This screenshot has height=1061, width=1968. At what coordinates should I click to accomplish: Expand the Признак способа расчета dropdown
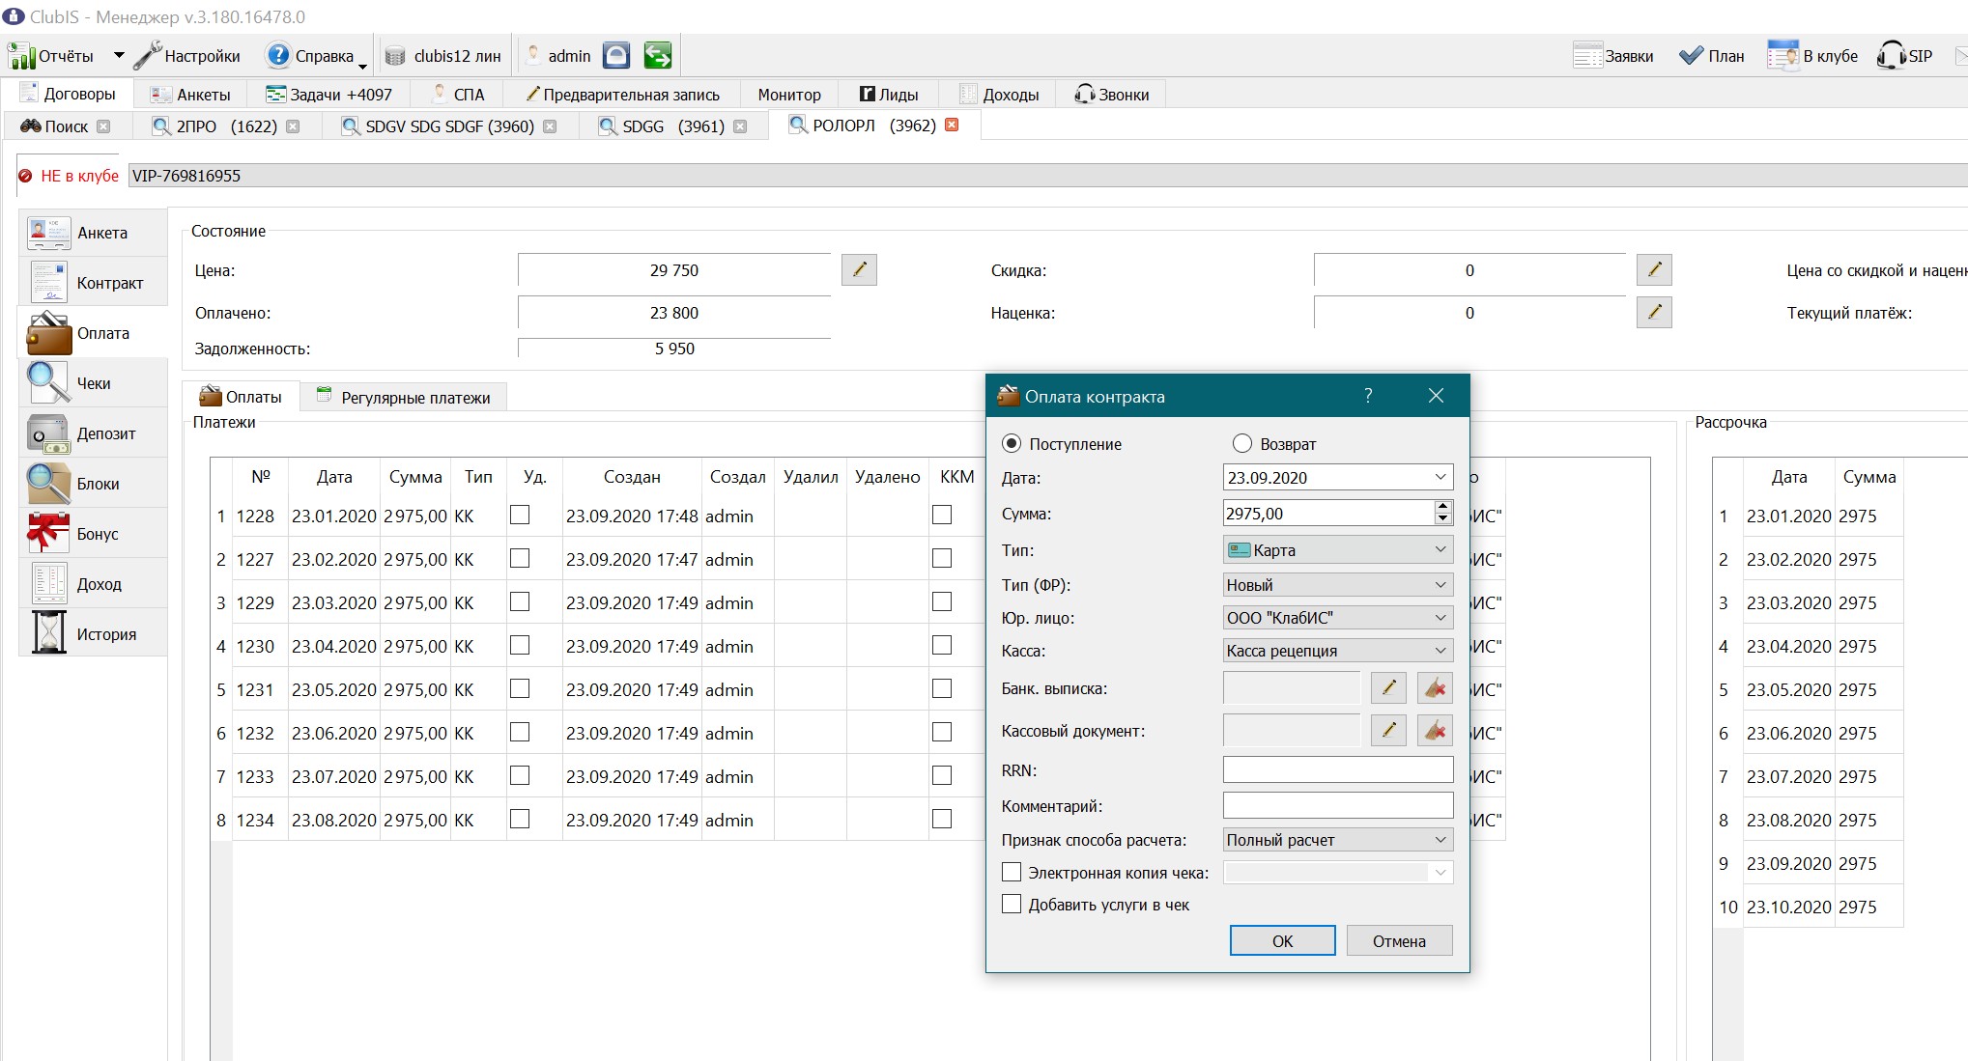[x=1338, y=839]
